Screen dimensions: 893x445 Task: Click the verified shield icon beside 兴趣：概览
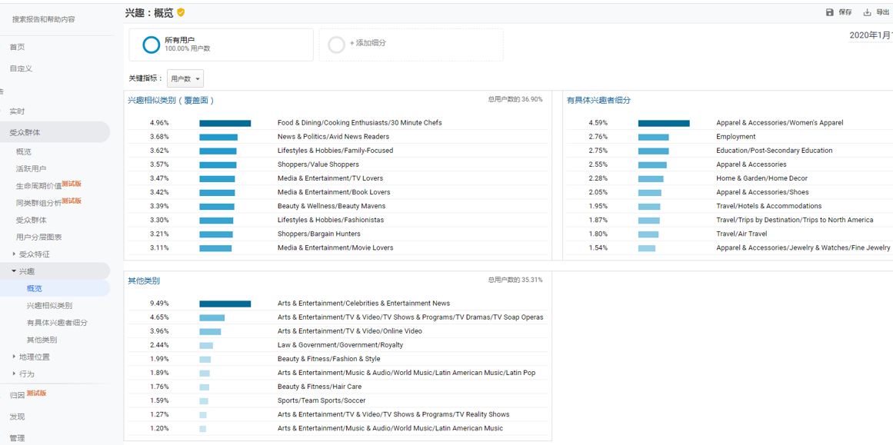tap(182, 12)
